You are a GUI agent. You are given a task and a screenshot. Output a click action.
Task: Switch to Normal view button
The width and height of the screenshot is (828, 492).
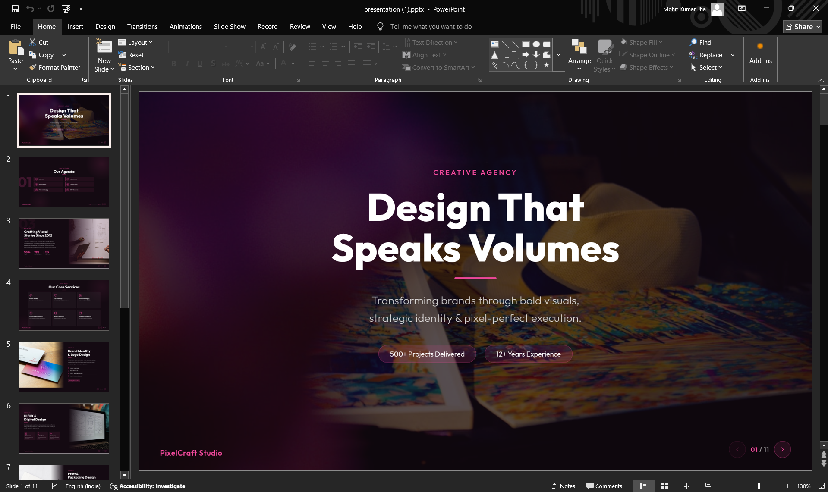(x=643, y=486)
